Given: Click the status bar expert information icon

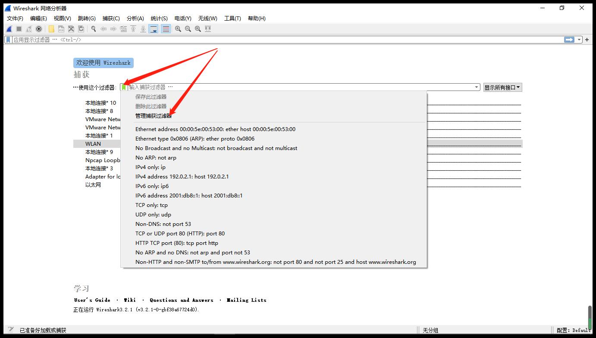Looking at the screenshot, I should [11, 330].
